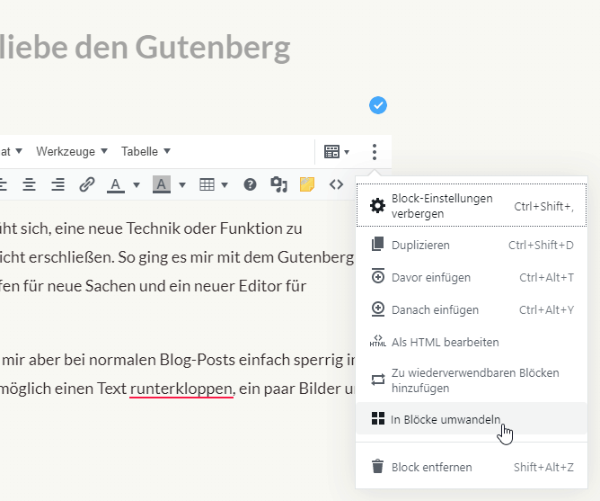Click the add media icon

point(278,184)
